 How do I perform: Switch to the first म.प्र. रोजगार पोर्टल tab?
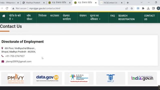coord(59,3)
